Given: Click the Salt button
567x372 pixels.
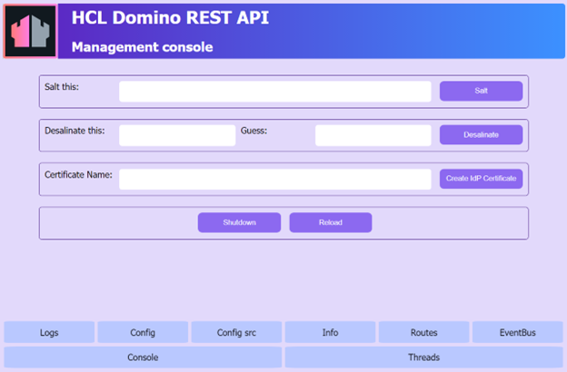Looking at the screenshot, I should [481, 91].
